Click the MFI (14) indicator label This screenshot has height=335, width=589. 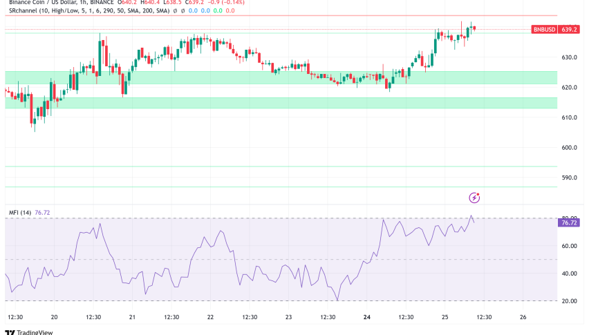pyautogui.click(x=20, y=213)
